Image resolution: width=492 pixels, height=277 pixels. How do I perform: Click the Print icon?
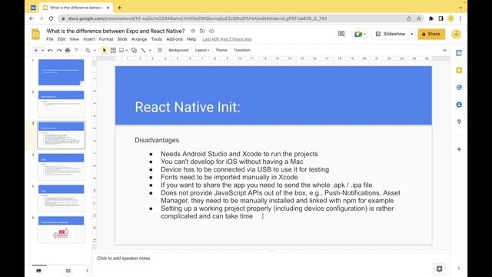68,50
